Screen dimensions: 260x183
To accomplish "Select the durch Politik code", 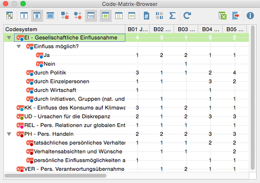I will (x=50, y=73).
